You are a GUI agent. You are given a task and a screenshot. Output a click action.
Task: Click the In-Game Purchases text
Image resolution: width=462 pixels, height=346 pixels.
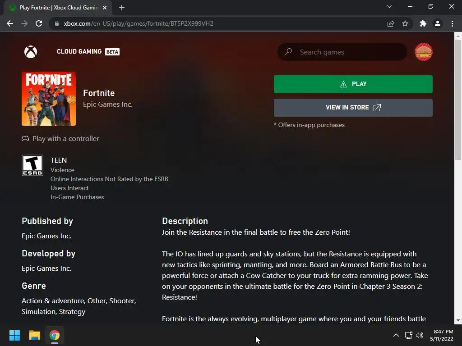tap(77, 197)
